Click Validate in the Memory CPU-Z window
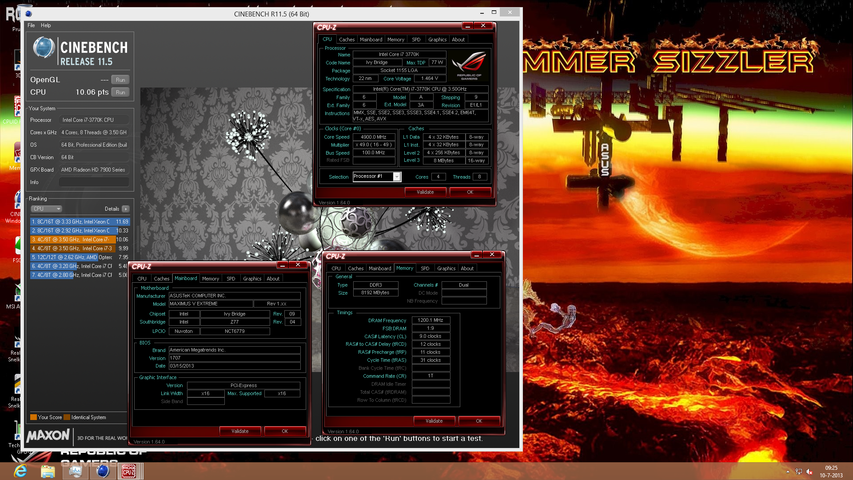The image size is (853, 480). coord(434,421)
